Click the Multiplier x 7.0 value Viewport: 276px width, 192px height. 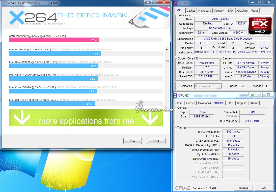[x=206, y=67]
